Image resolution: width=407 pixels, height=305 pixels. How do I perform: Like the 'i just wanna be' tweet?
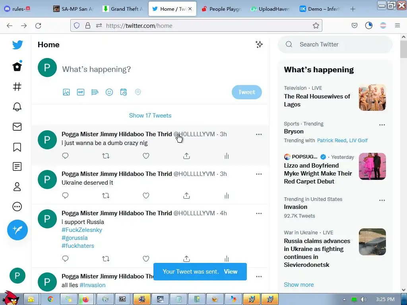(146, 156)
